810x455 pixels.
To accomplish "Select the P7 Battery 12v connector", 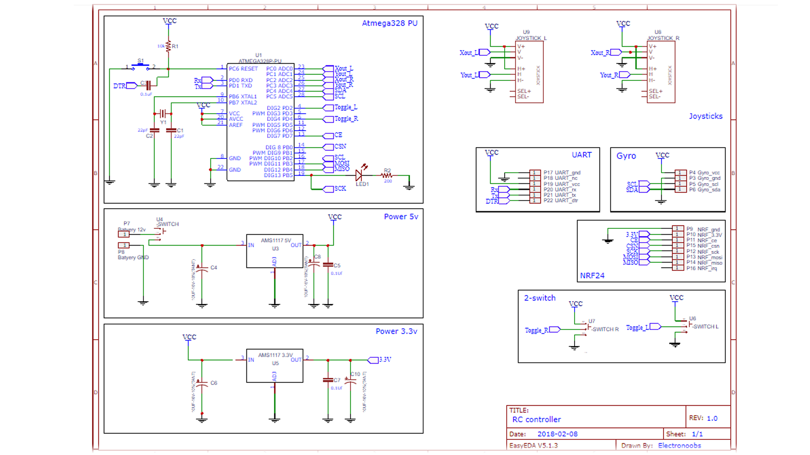I will pos(124,234).
